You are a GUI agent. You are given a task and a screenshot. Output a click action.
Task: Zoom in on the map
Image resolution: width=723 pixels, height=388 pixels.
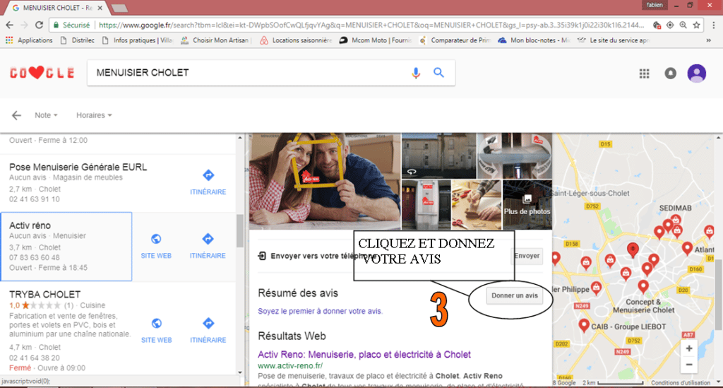[x=689, y=349]
